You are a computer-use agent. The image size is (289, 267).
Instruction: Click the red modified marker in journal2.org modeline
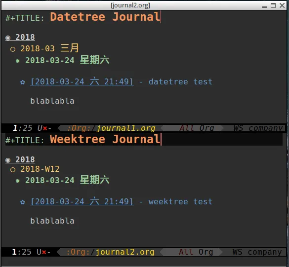[x=44, y=252]
